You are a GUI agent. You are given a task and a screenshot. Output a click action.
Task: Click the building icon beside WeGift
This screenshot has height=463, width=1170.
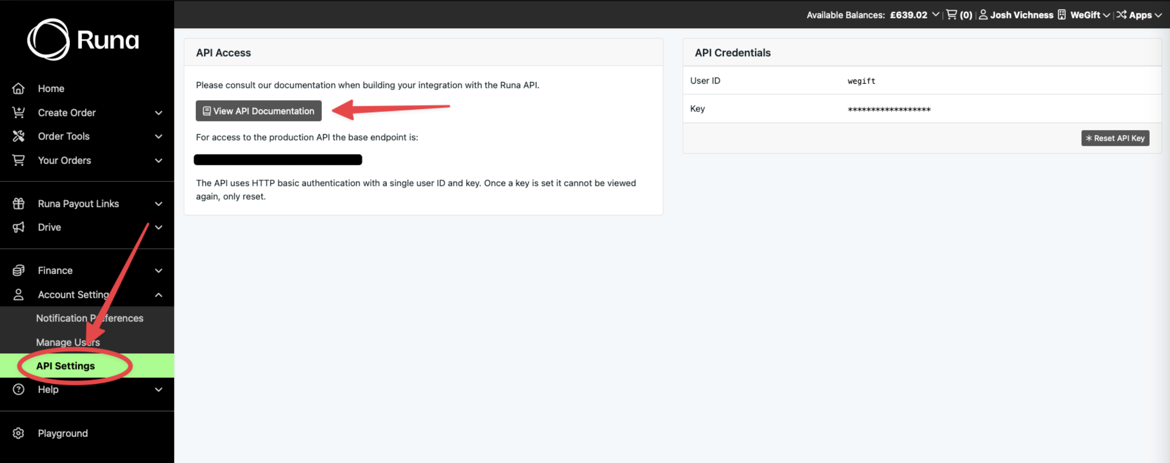point(1061,14)
